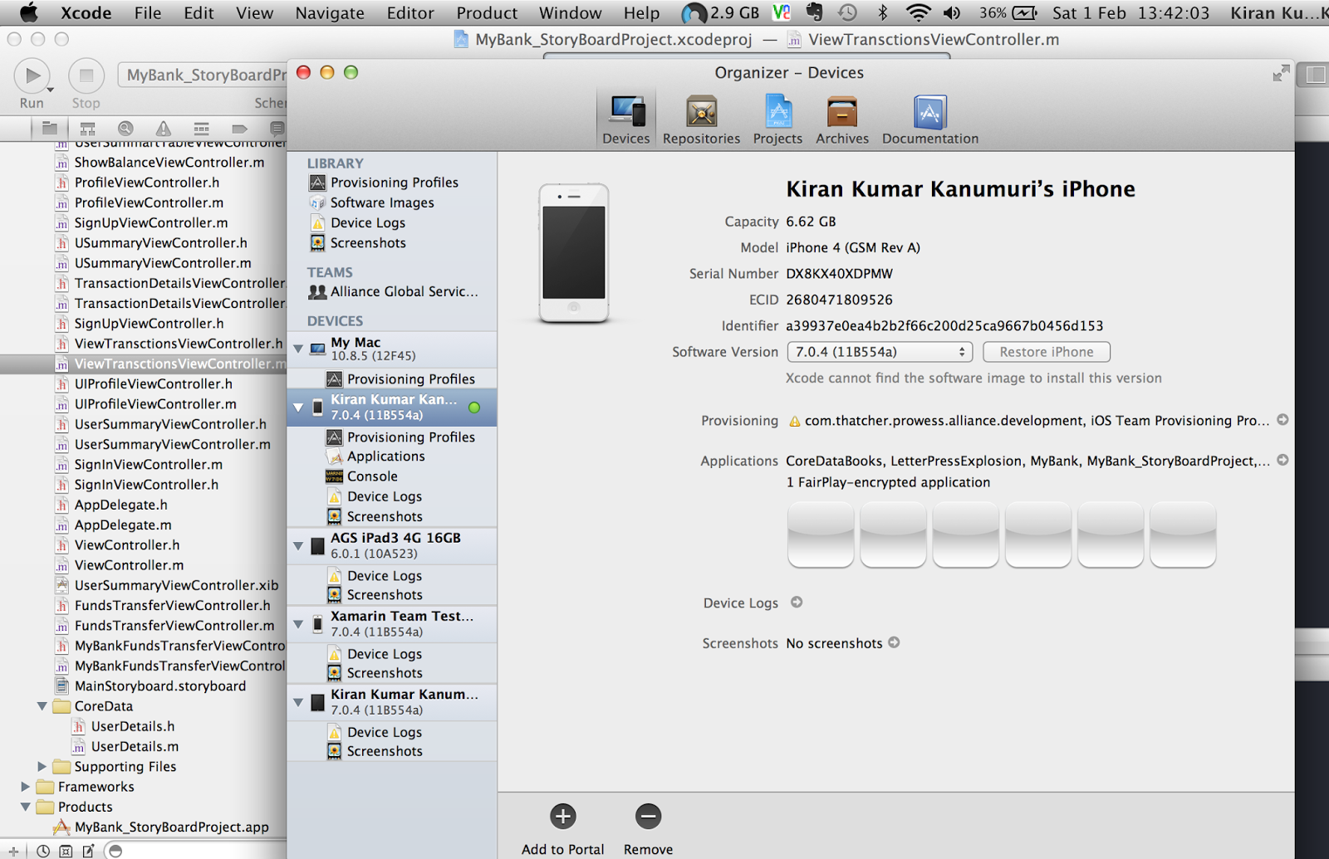Collapse the Xamarin Team Test device group
The height and width of the screenshot is (859, 1329).
pos(298,623)
